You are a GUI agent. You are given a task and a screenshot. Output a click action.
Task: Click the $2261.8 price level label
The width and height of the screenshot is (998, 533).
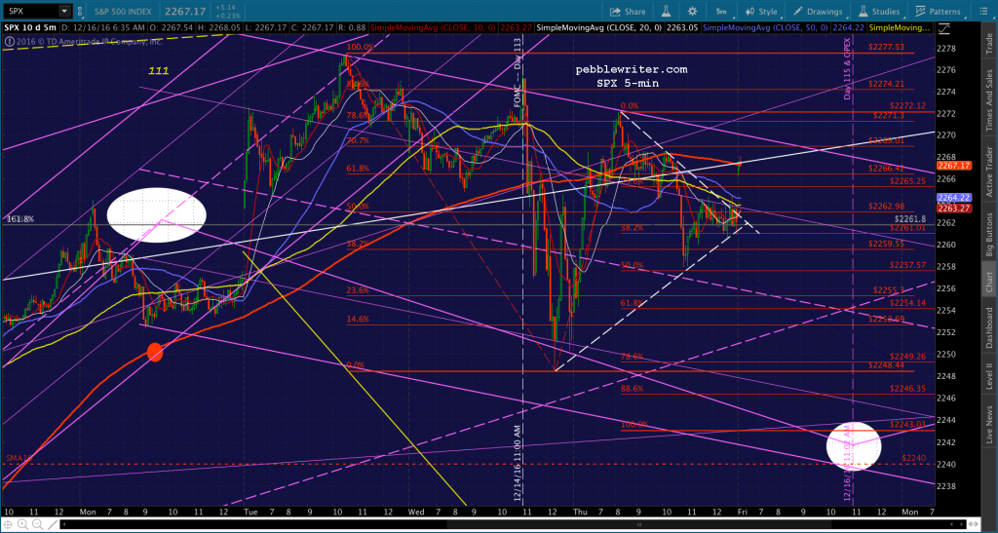click(912, 219)
